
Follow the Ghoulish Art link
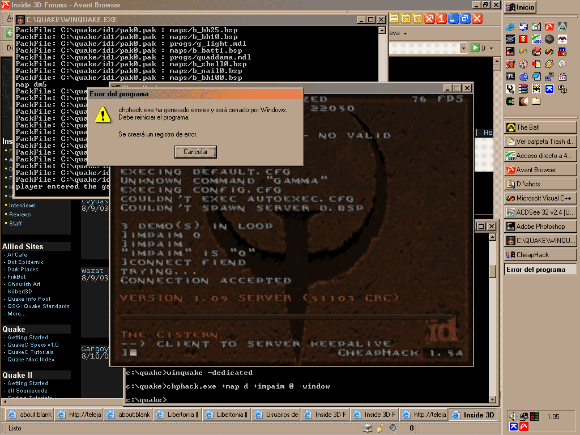point(24,284)
